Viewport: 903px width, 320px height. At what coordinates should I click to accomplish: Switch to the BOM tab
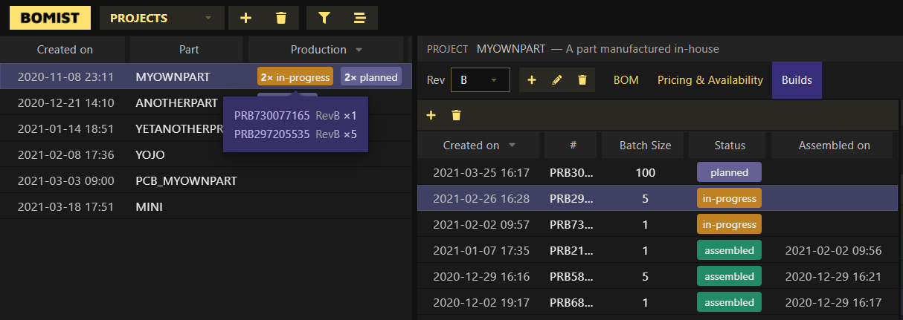(x=626, y=80)
